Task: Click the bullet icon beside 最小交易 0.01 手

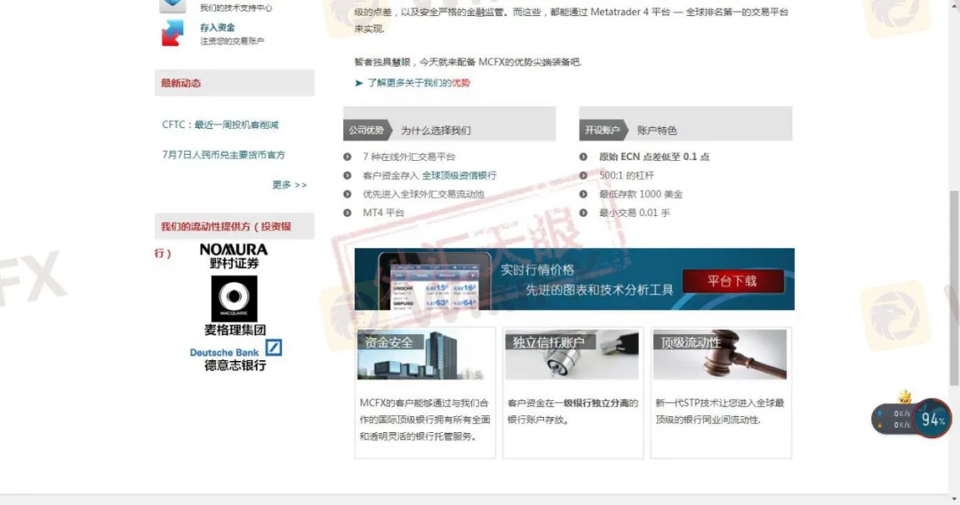Action: tap(583, 213)
